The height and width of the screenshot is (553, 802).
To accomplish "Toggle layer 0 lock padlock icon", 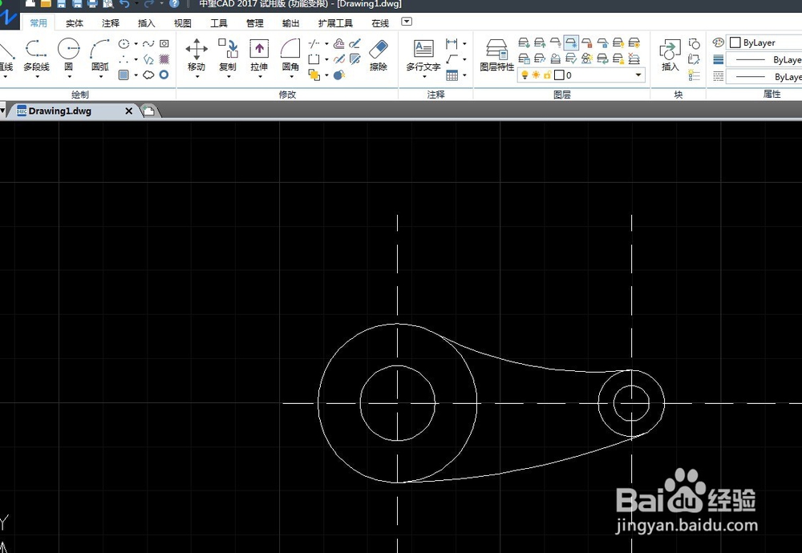I will (547, 75).
